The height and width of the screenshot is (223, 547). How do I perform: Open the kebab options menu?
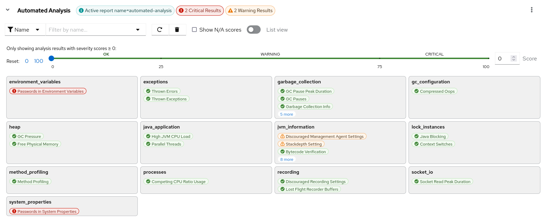point(531,10)
